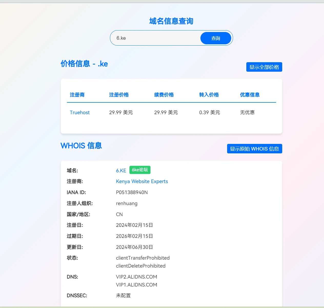This screenshot has height=308, width=324.
Task: Open the Truehost registrar link
Action: pos(80,112)
